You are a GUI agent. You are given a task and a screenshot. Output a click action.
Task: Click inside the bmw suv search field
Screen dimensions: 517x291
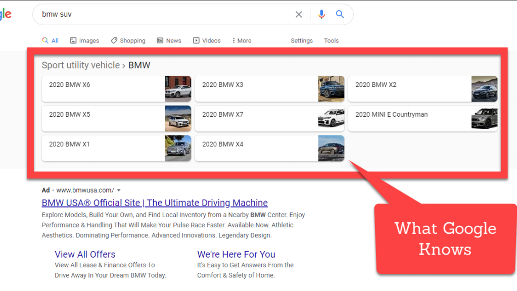coord(162,15)
